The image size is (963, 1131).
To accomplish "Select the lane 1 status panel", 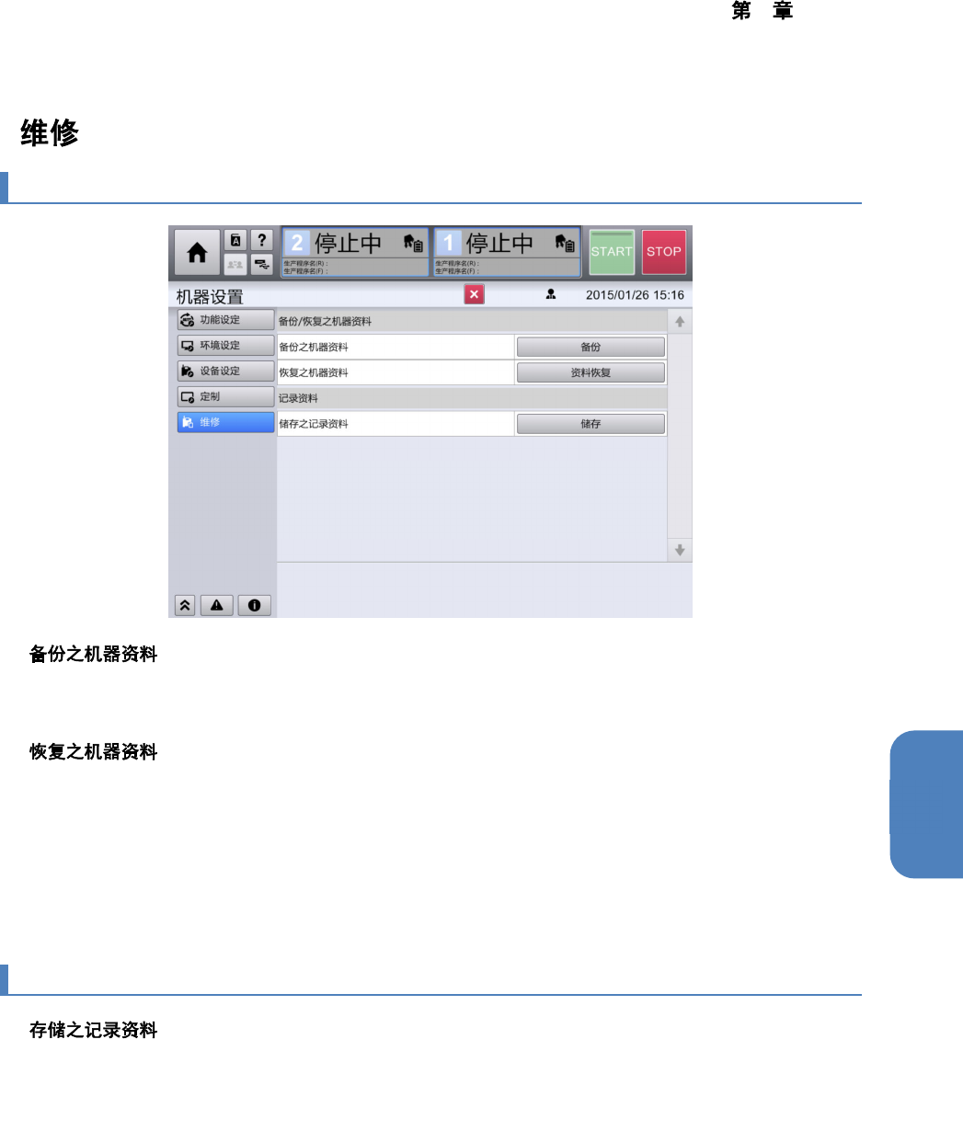I will tap(507, 253).
